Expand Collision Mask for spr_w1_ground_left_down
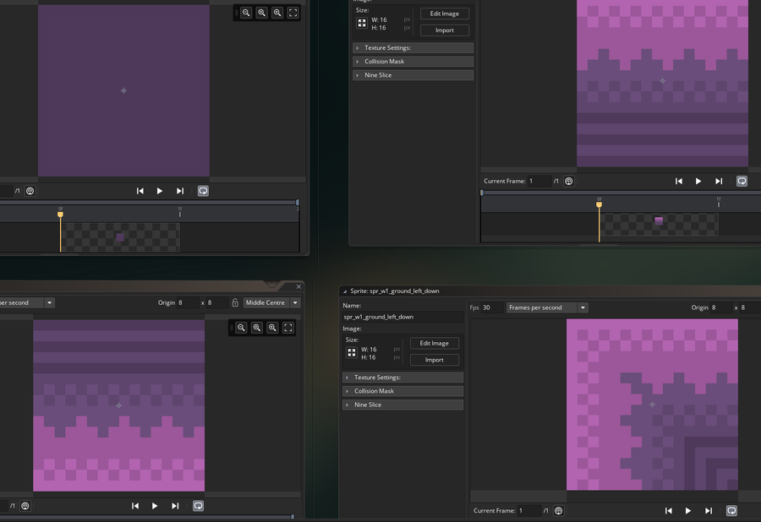 coord(402,391)
